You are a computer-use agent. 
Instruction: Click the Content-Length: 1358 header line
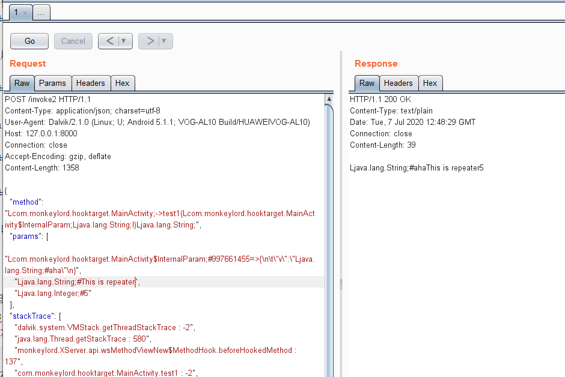tap(42, 167)
